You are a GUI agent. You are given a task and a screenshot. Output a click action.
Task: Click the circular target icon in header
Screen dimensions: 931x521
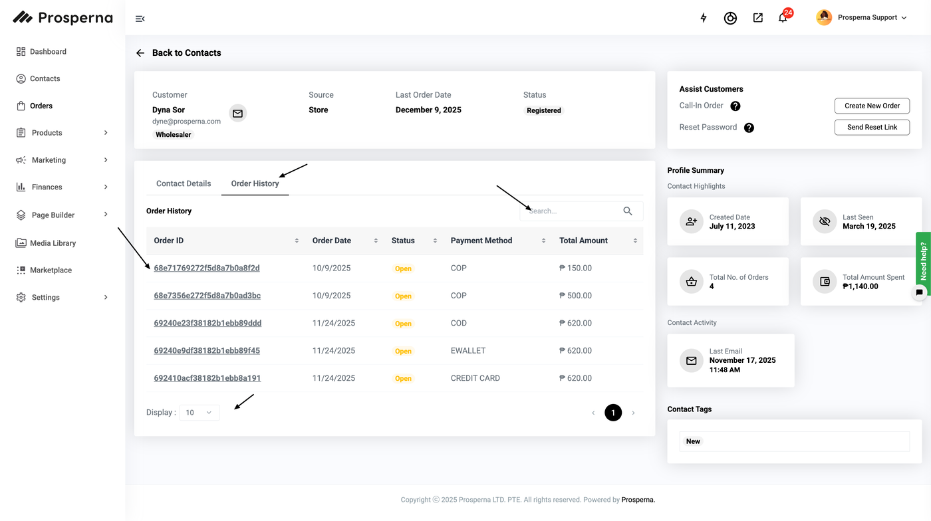(730, 18)
